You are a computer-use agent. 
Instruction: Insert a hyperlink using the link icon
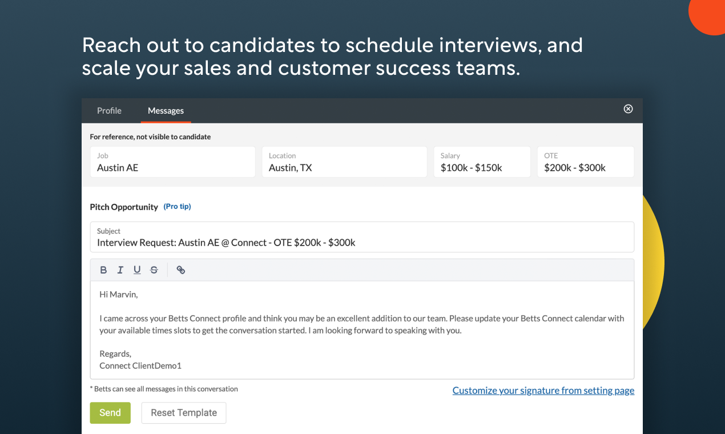pos(181,270)
